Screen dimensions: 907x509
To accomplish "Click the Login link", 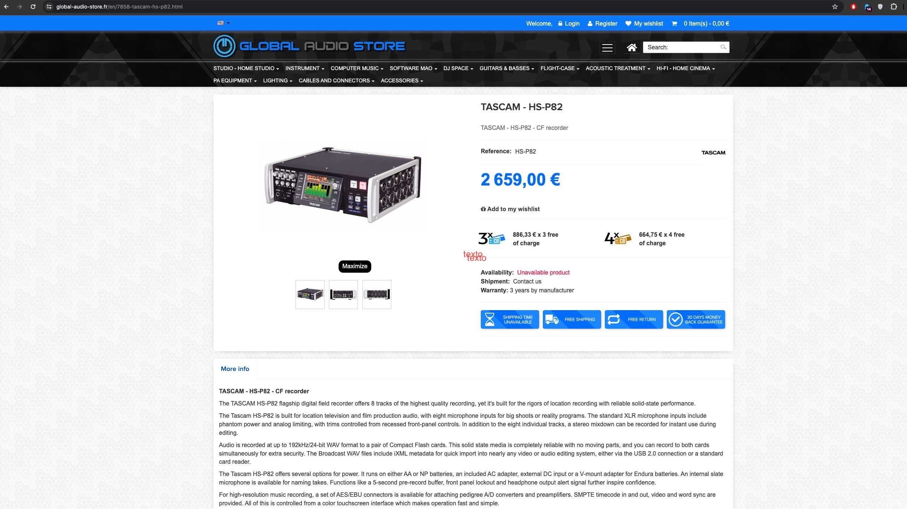I will pyautogui.click(x=569, y=23).
